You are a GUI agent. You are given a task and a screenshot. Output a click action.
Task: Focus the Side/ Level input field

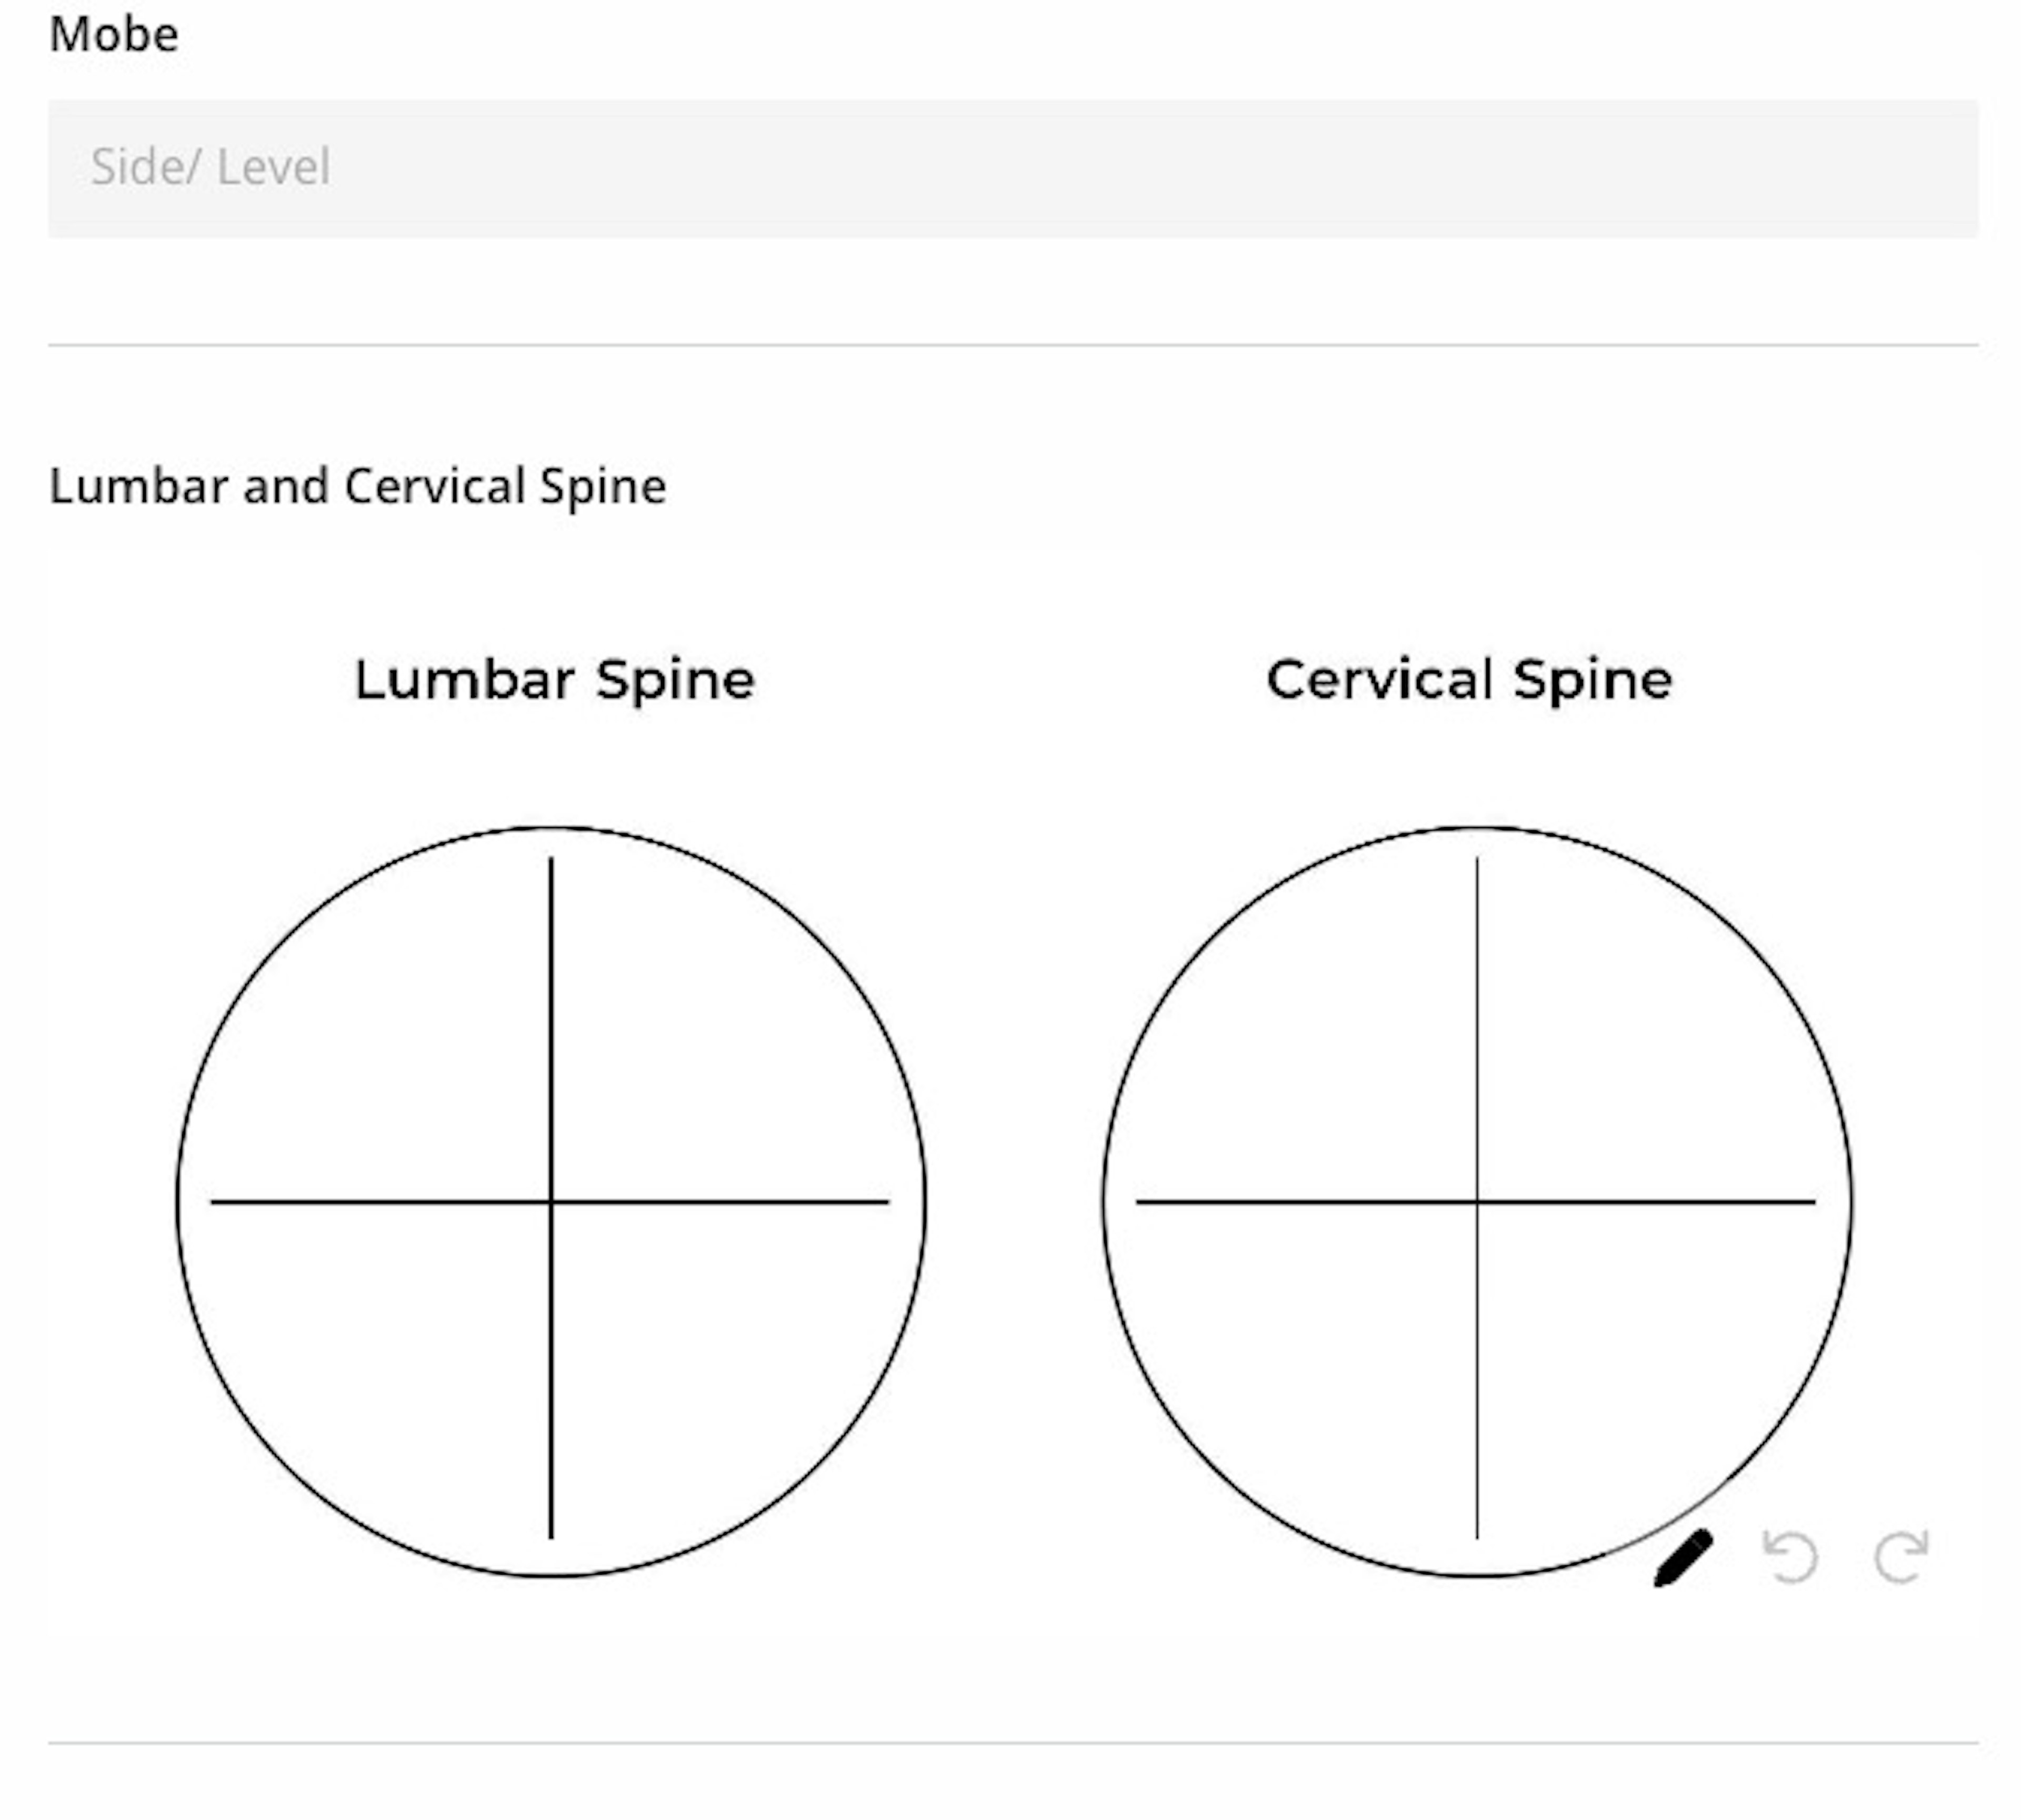[1013, 168]
